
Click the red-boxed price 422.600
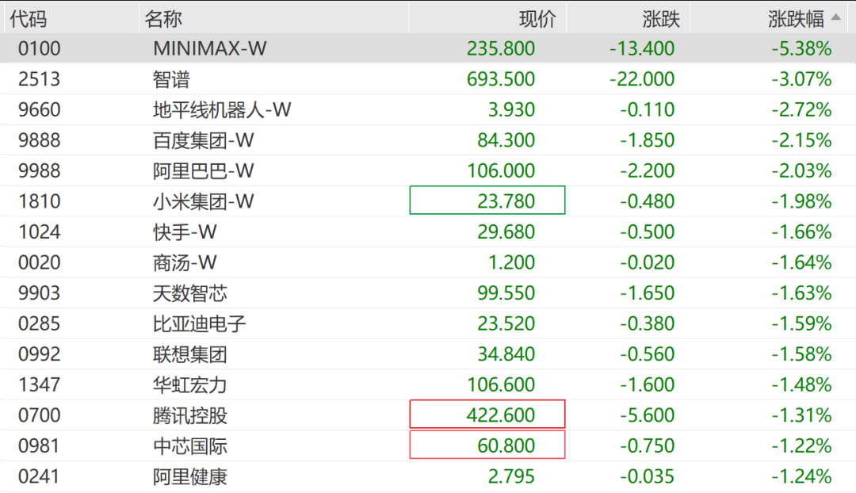pos(487,415)
